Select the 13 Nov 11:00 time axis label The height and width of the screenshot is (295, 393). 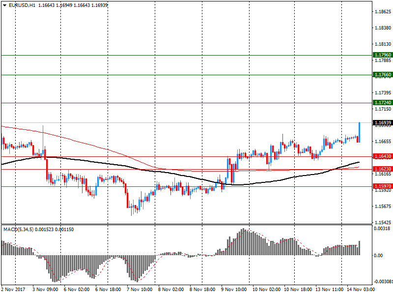tap(329, 290)
